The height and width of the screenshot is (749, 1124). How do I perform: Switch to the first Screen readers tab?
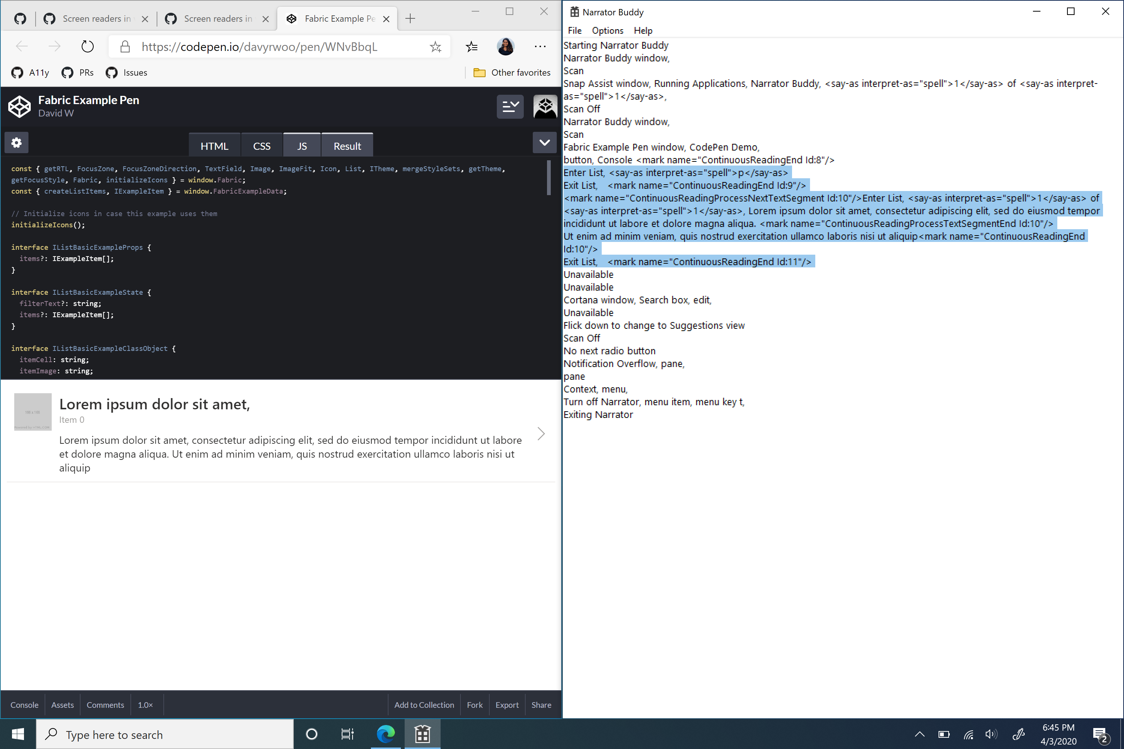tap(96, 19)
